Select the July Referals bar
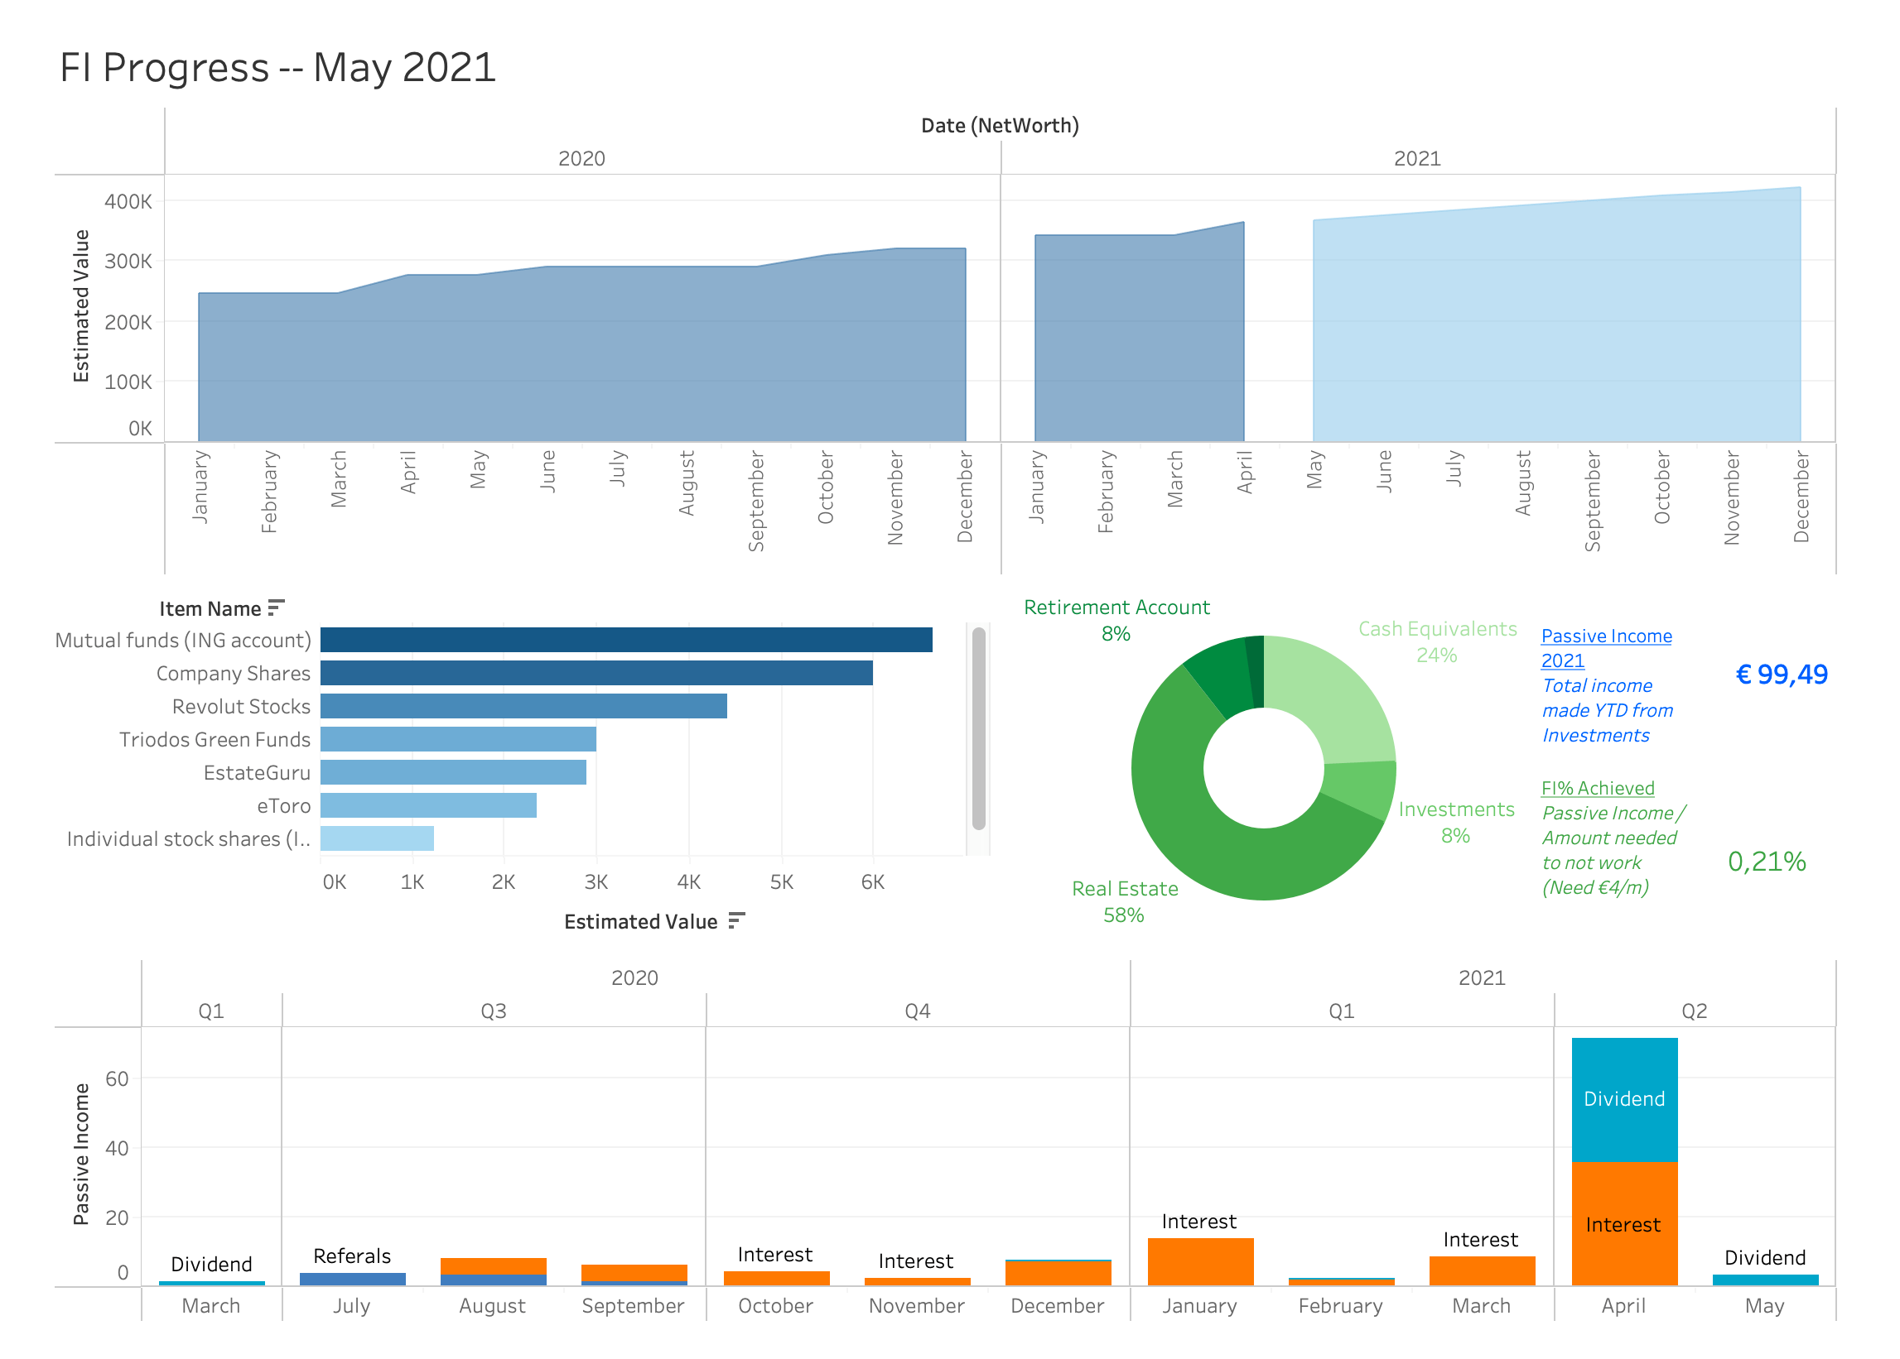Screen dimensions: 1900x1359 tap(353, 1279)
